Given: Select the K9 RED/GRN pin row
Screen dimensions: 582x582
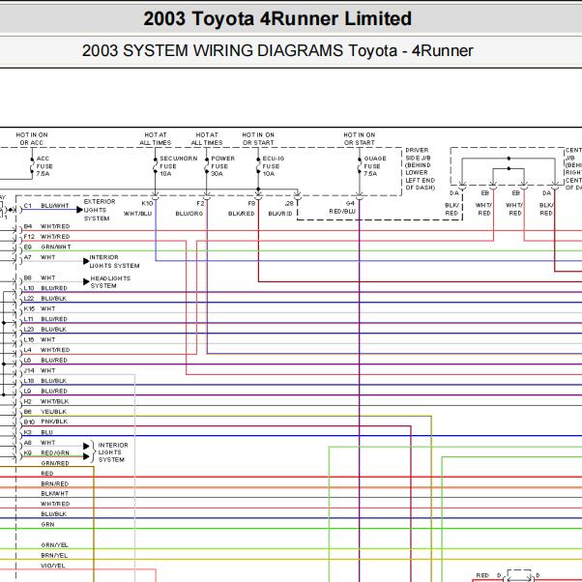Looking at the screenshot, I should pyautogui.click(x=46, y=453).
